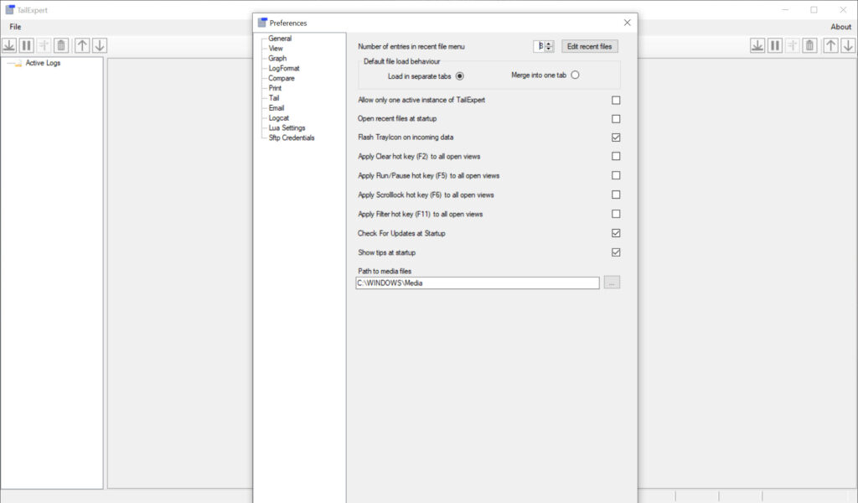Select LogFormat in preferences tree
Screen dimensions: 858x503
click(283, 69)
